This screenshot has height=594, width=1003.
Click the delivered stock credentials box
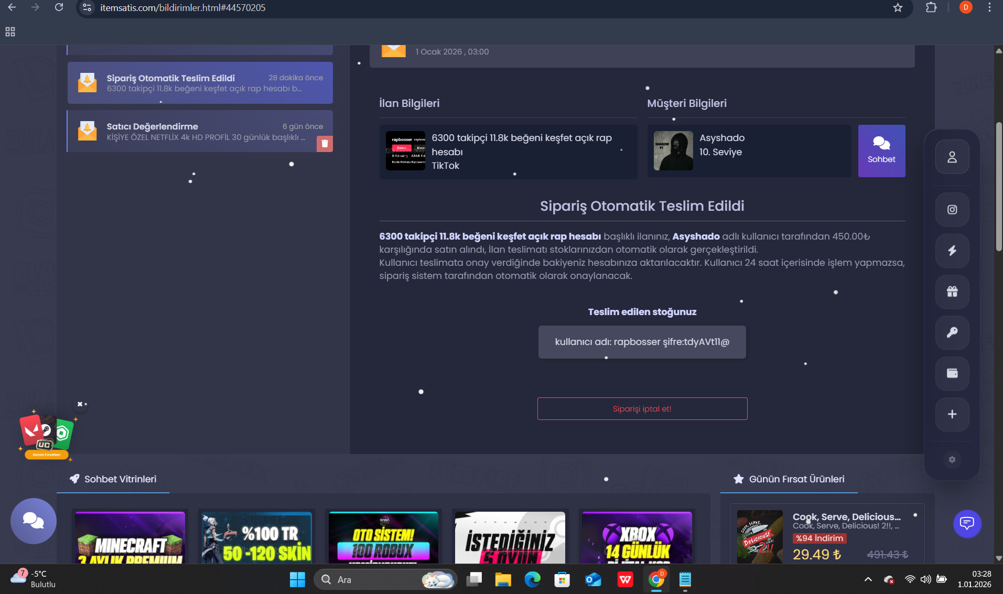642,342
